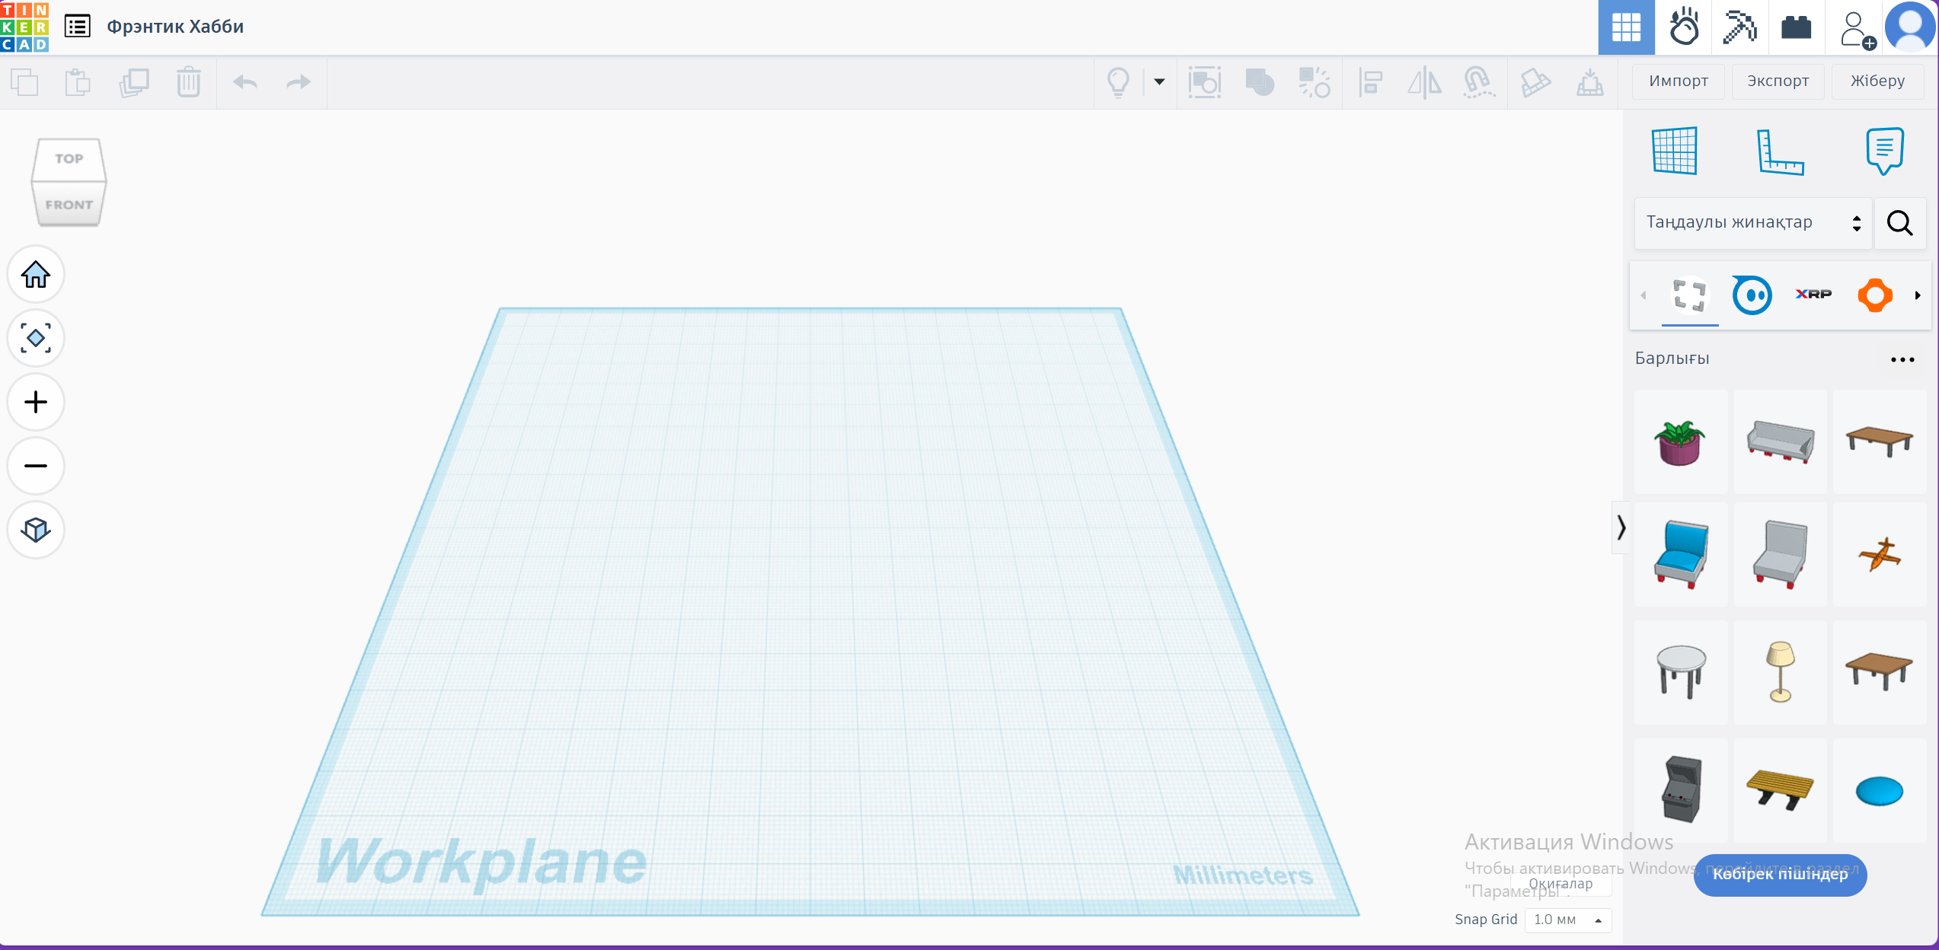
Task: Open the Snap Grid value dropdown
Action: (1567, 920)
